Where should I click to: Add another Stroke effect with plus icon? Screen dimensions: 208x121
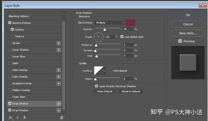point(59,43)
